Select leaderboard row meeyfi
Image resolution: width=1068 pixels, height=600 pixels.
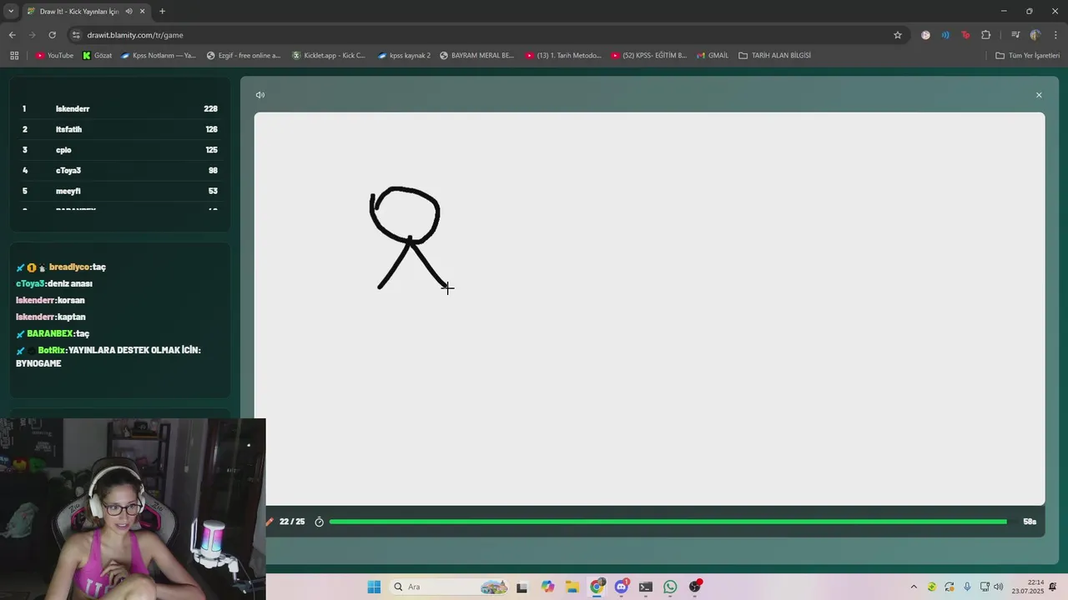click(x=119, y=191)
